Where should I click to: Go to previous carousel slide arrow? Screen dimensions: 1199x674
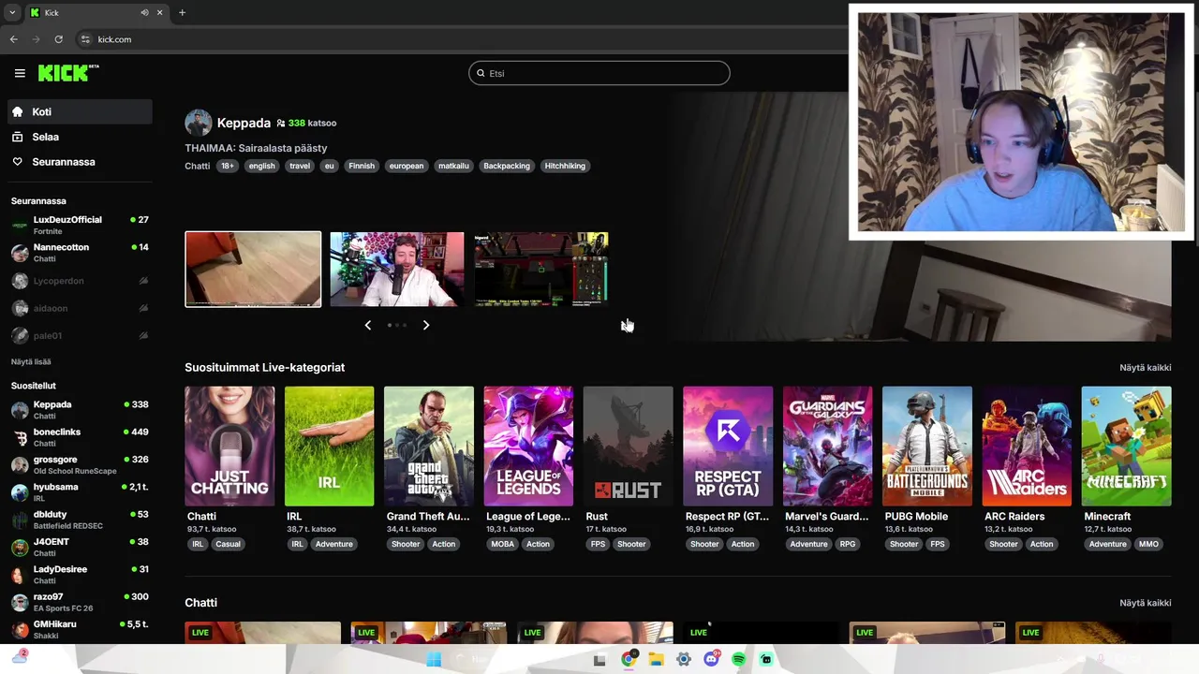[367, 325]
